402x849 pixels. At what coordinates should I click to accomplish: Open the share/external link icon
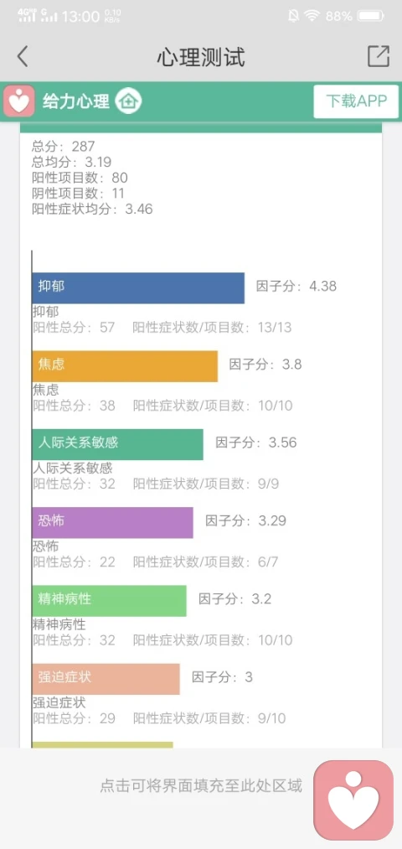pyautogui.click(x=379, y=56)
